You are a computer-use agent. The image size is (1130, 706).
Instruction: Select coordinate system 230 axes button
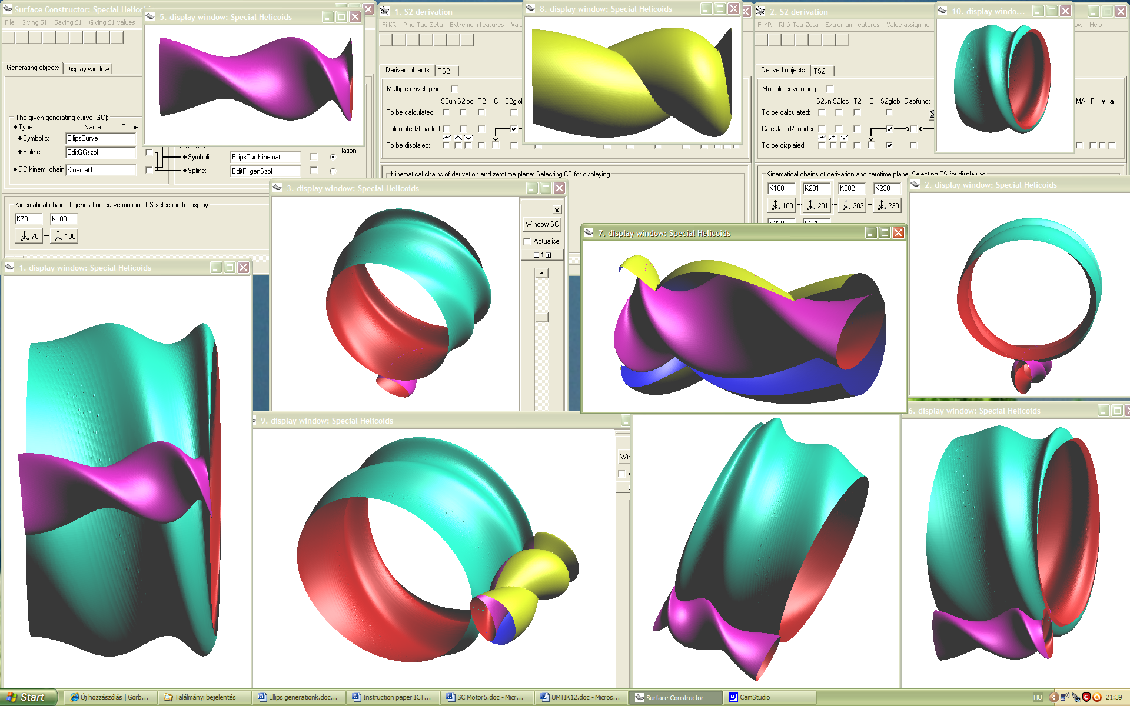click(x=888, y=205)
